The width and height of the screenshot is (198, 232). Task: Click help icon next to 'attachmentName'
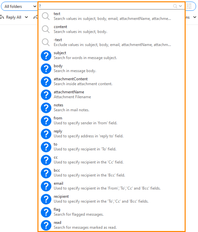(46, 95)
